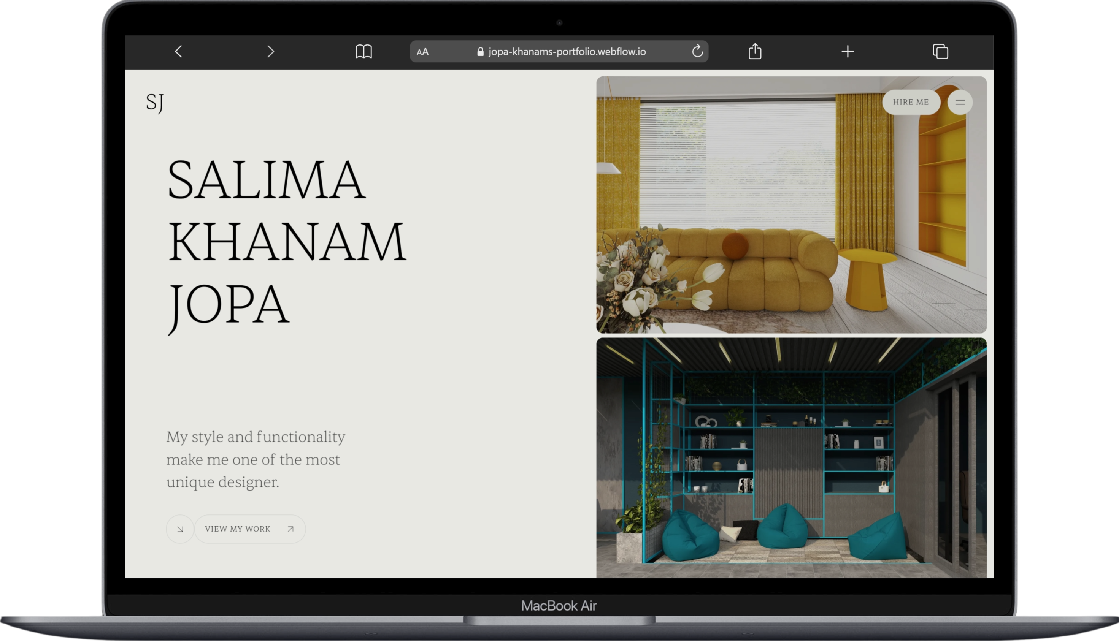Click the down-right arrow circle button
This screenshot has width=1119, height=641.
[x=180, y=529]
